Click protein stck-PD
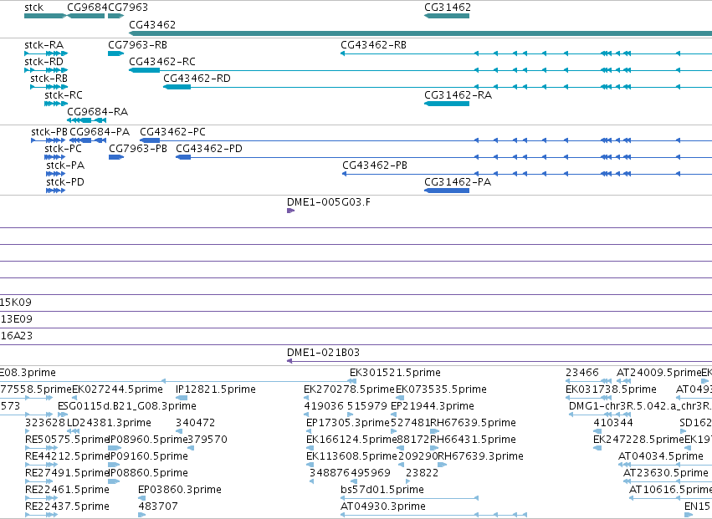This screenshot has width=712, height=519. [56, 191]
